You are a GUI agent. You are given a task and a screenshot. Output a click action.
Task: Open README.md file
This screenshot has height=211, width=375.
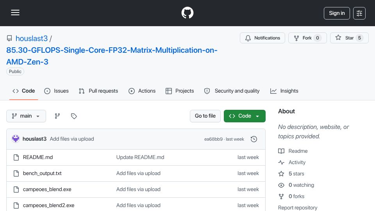pyautogui.click(x=38, y=157)
